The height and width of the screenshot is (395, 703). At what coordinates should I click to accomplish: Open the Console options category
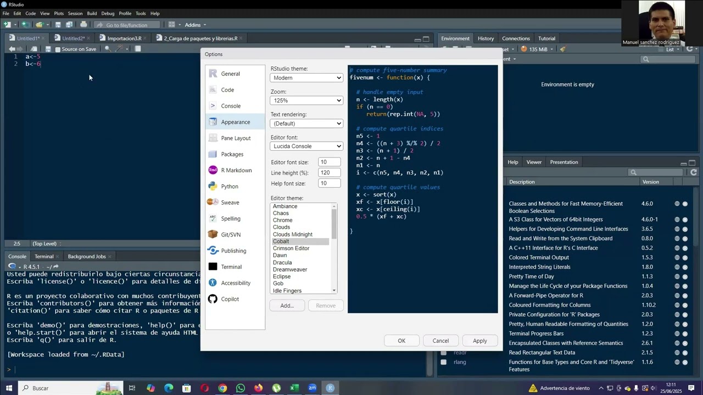(235, 106)
